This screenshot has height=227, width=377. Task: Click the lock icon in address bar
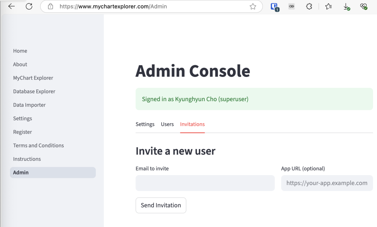click(x=51, y=6)
